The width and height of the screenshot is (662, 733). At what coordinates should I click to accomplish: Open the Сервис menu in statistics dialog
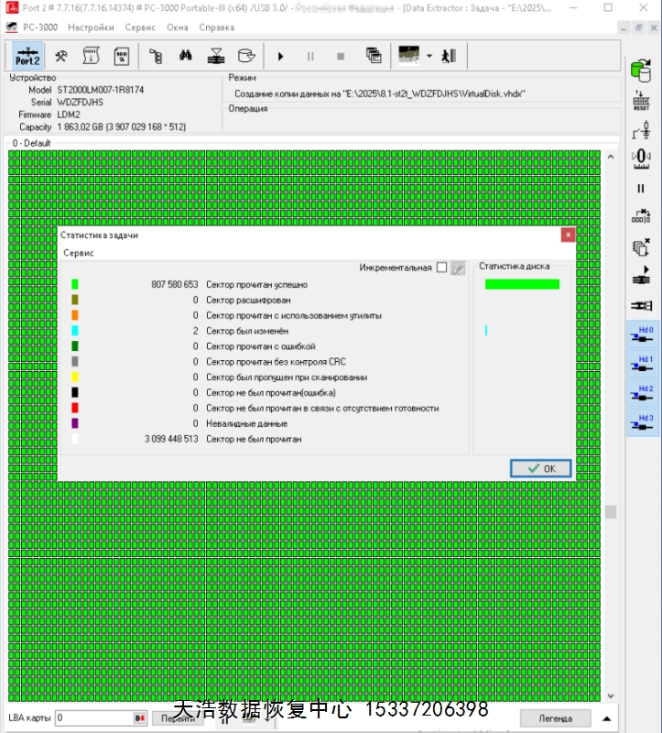point(78,253)
